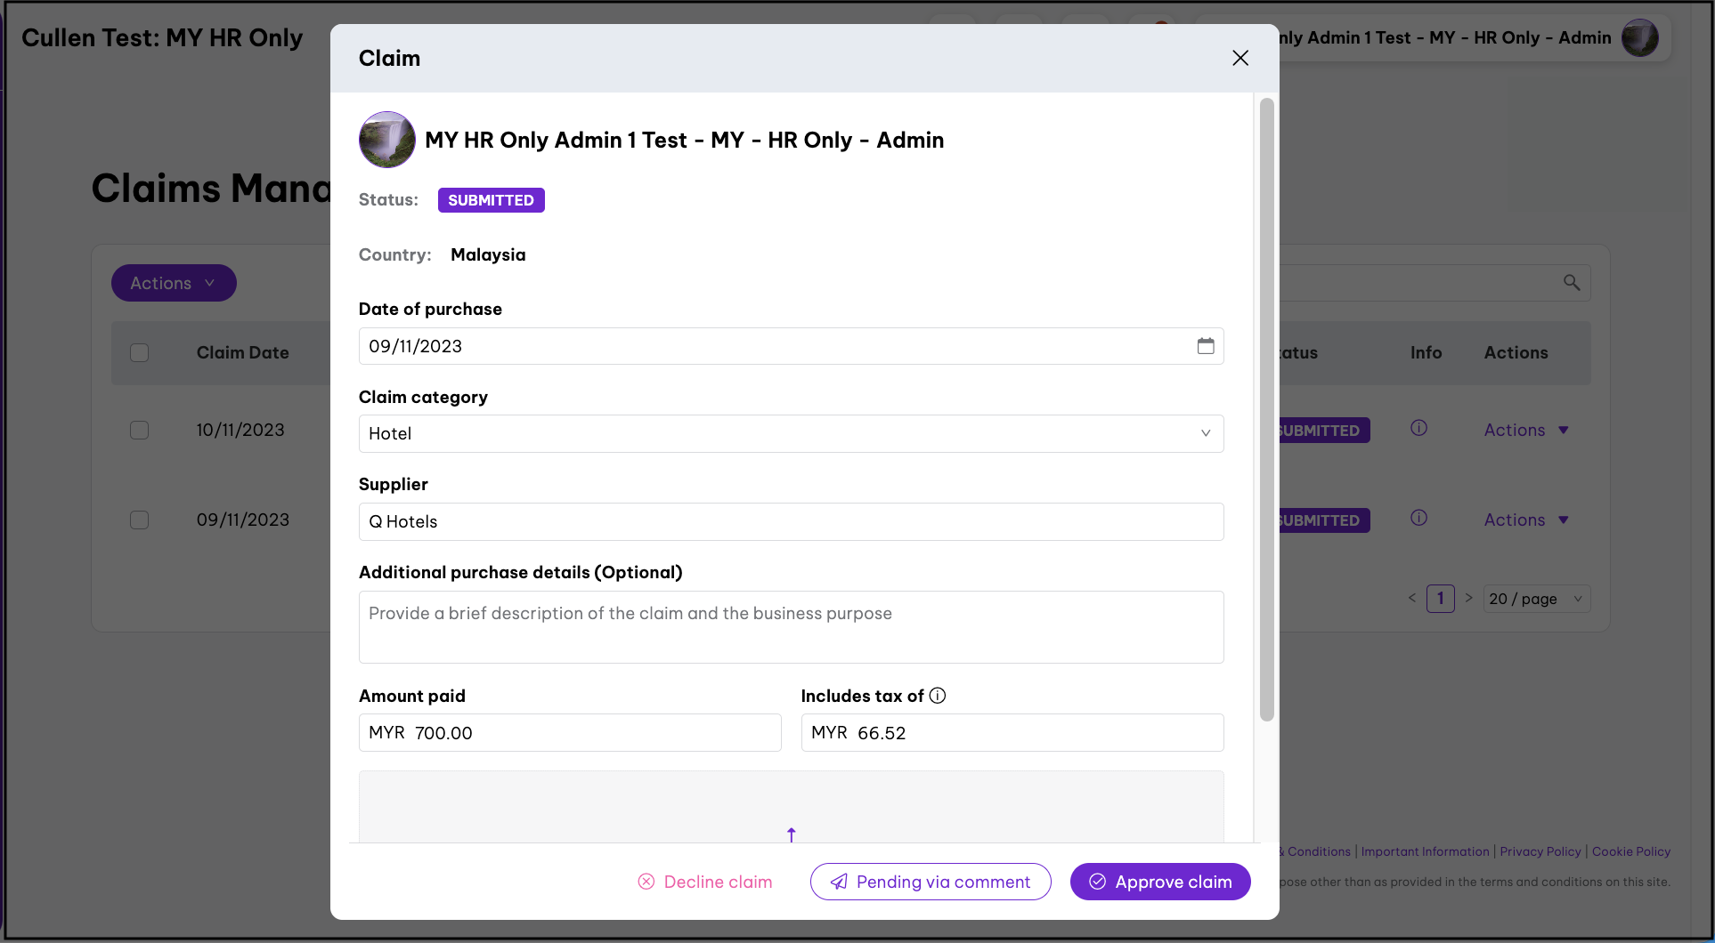Click the search magnifier icon
The image size is (1715, 943).
tap(1572, 283)
